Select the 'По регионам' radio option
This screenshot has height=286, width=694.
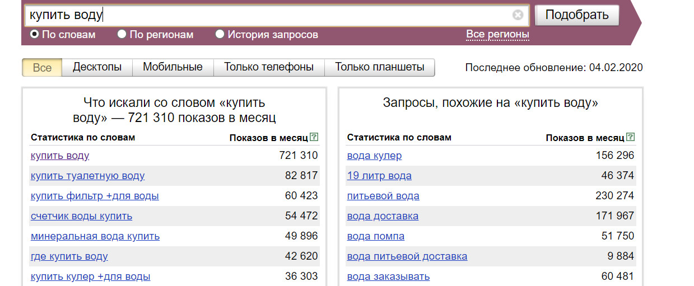point(122,35)
